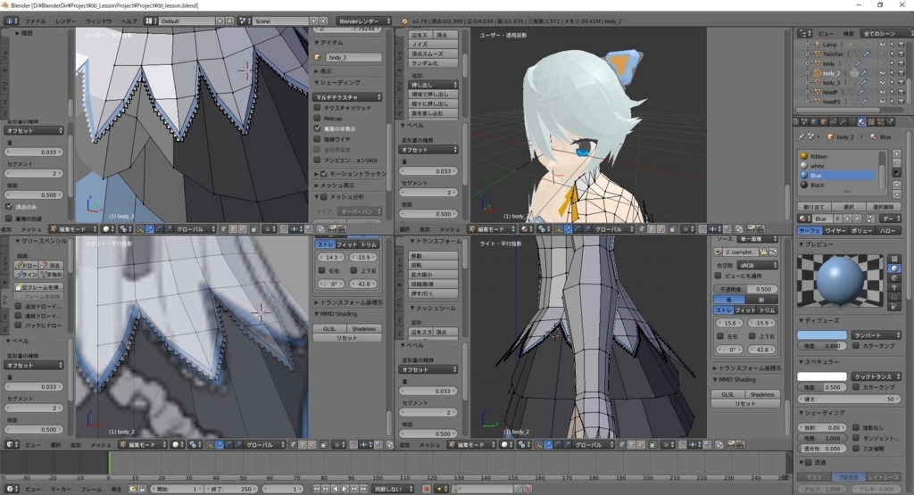Open the ウィンドウ menu
The width and height of the screenshot is (914, 495).
98,21
